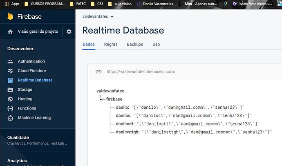Select Realtime Database in the sidebar
The height and width of the screenshot is (166, 282).
[x=35, y=80]
